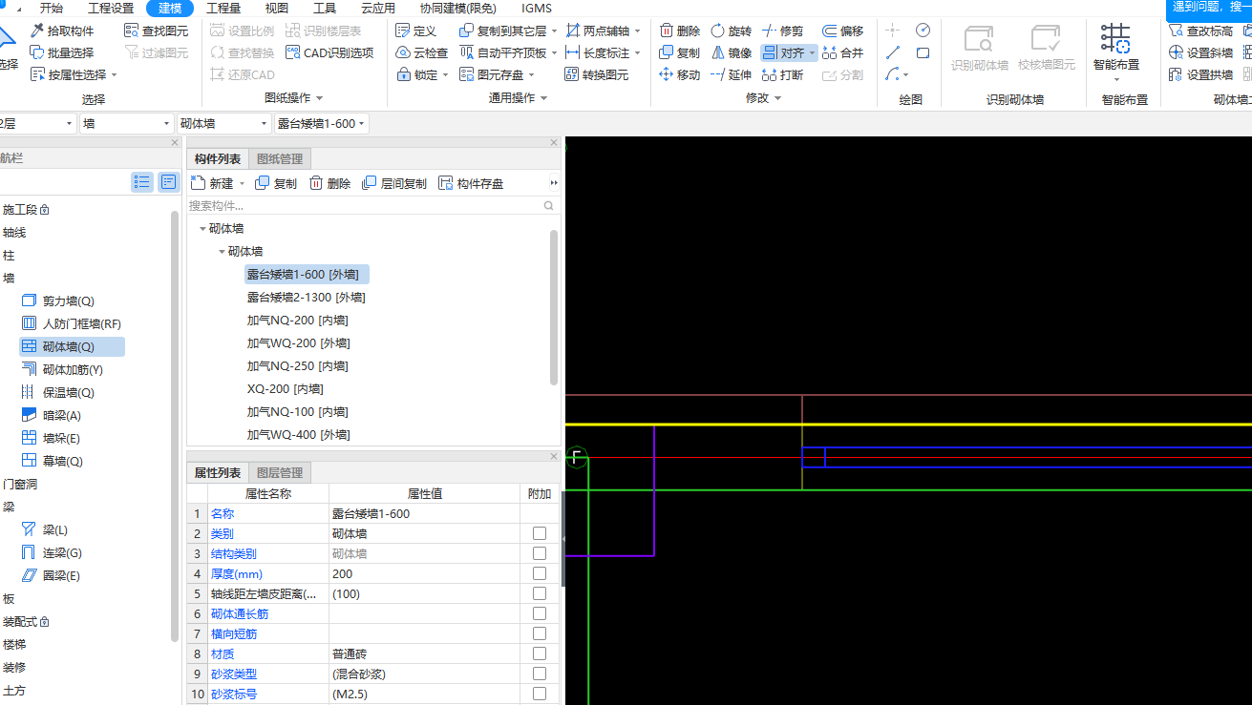1252x705 pixels.
Task: Select the 偏移 offset tool
Action: coord(842,31)
